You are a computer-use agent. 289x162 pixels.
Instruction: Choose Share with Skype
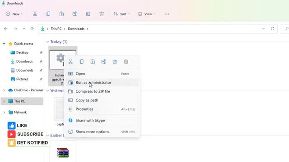[102, 121]
